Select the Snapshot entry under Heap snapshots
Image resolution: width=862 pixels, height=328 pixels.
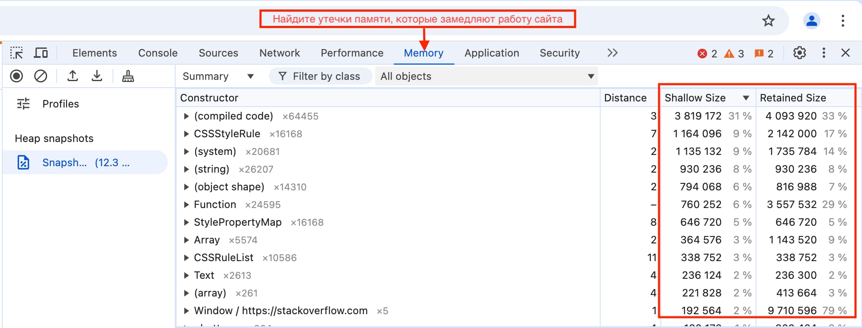click(85, 162)
